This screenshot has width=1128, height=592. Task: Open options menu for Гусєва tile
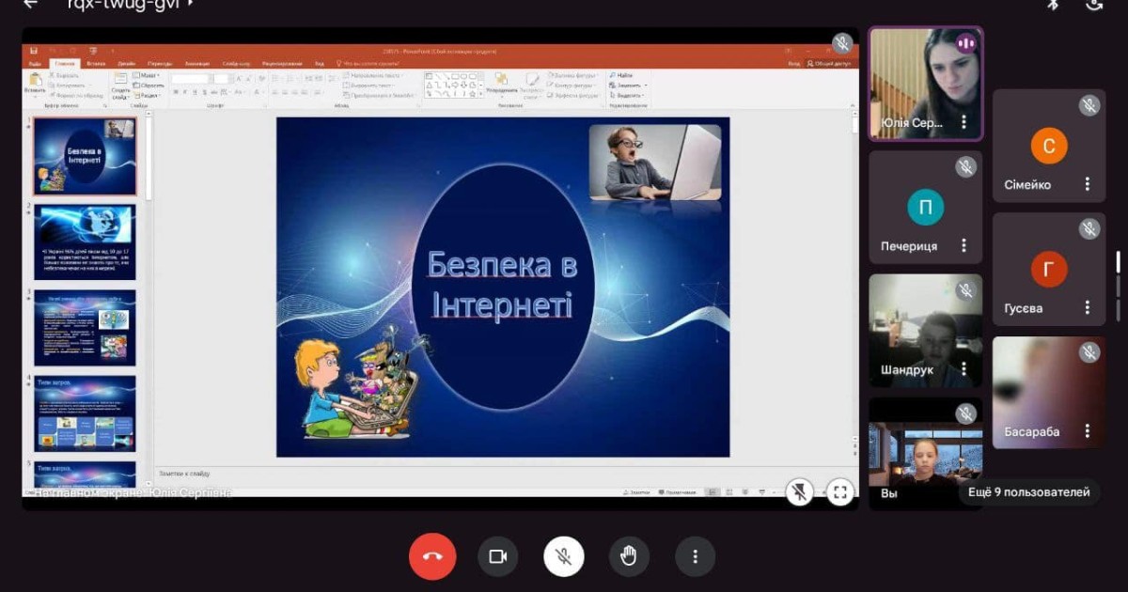click(1088, 307)
